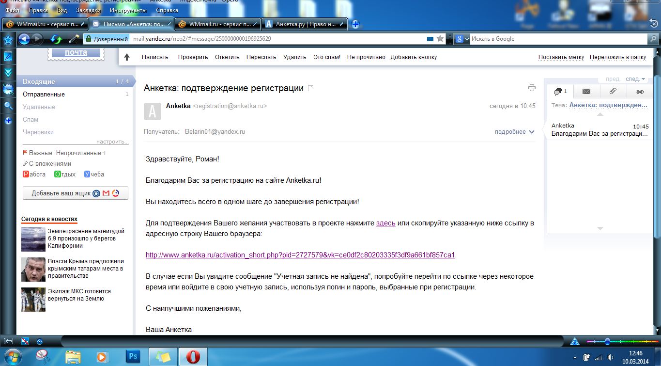Image resolution: width=661 pixels, height=366 pixels.
Task: Show attachments via the paperclip tab
Action: [x=613, y=91]
